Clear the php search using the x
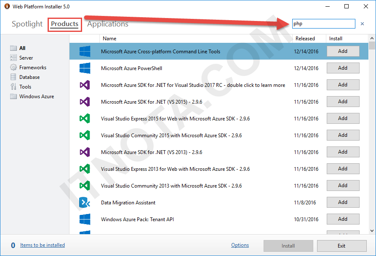The width and height of the screenshot is (376, 256). (362, 24)
